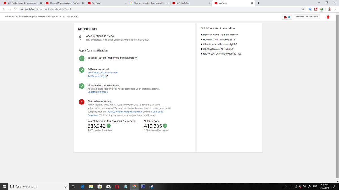
Task: Click the green check beside AdSense requested
Action: (x=82, y=70)
